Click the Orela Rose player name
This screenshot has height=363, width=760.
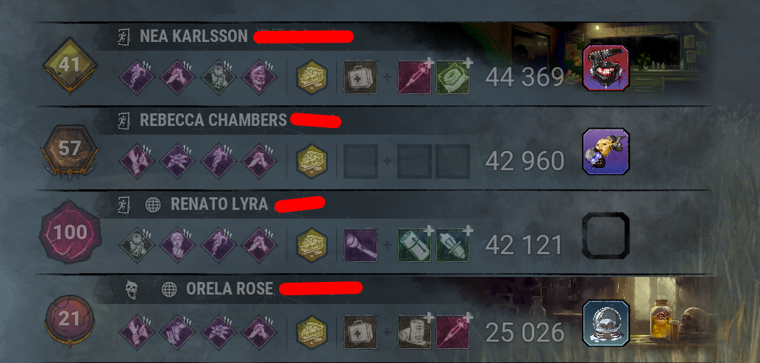230,289
